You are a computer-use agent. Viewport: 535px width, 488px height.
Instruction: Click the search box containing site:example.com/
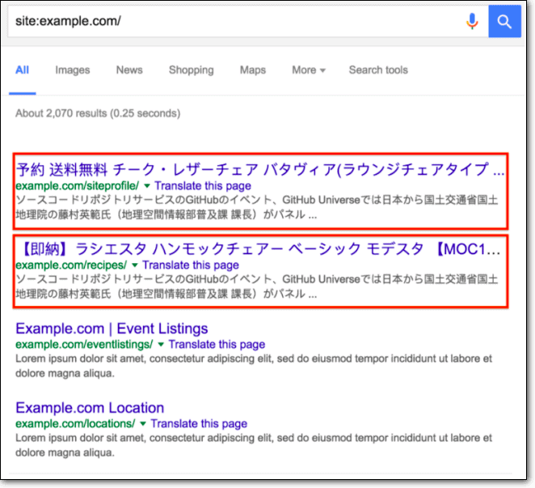[234, 22]
